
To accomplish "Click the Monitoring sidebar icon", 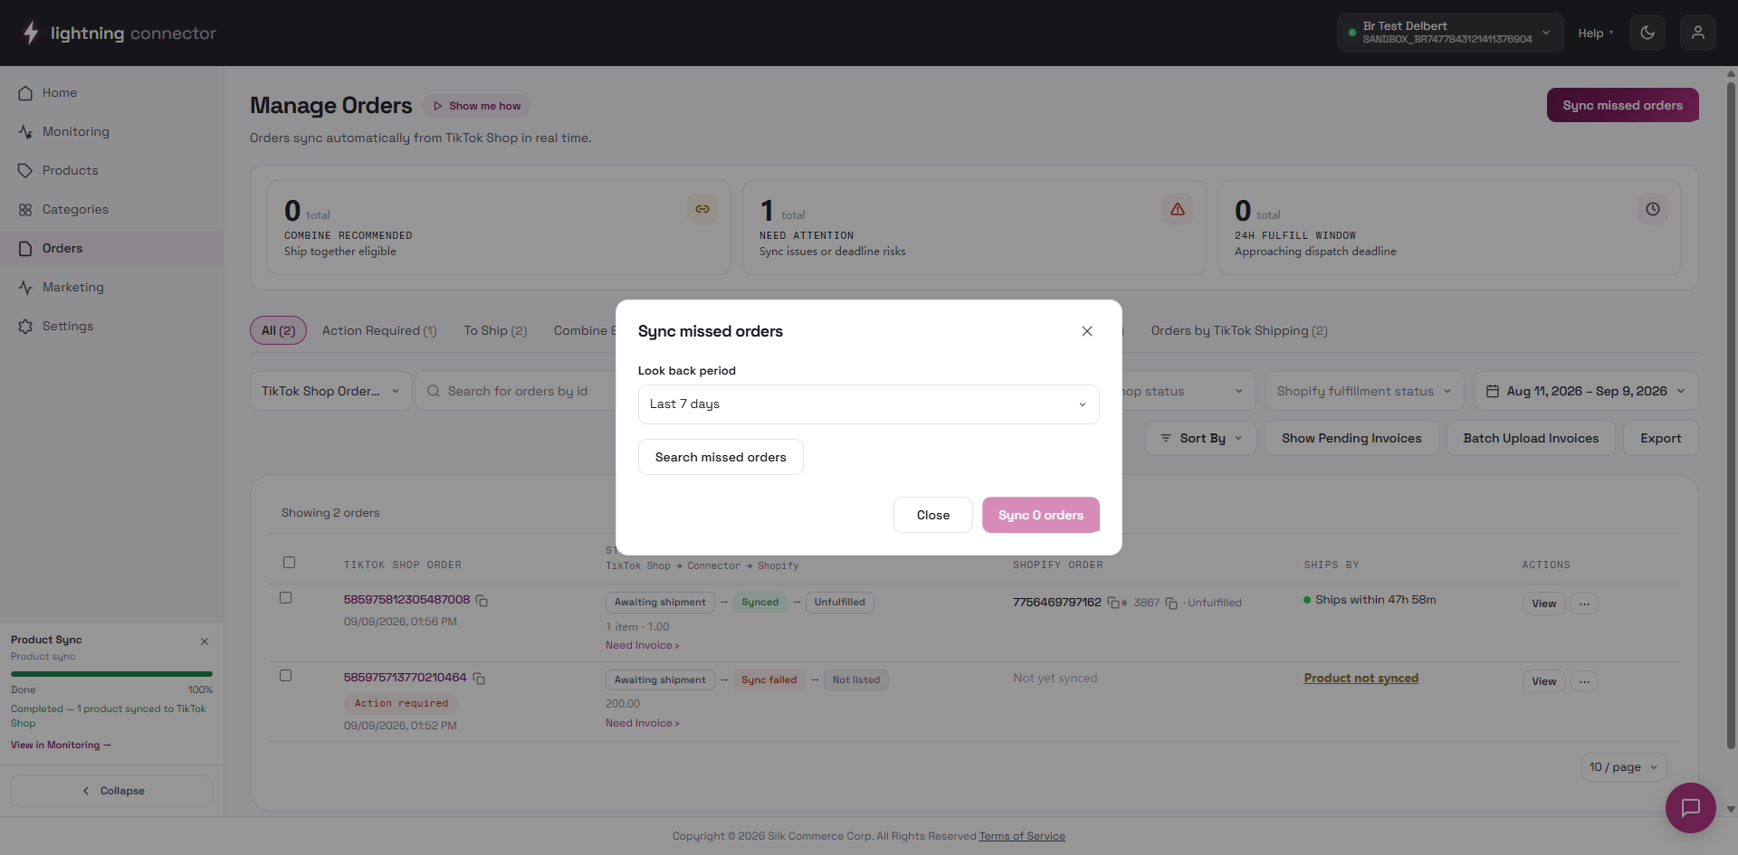I will pos(25,132).
